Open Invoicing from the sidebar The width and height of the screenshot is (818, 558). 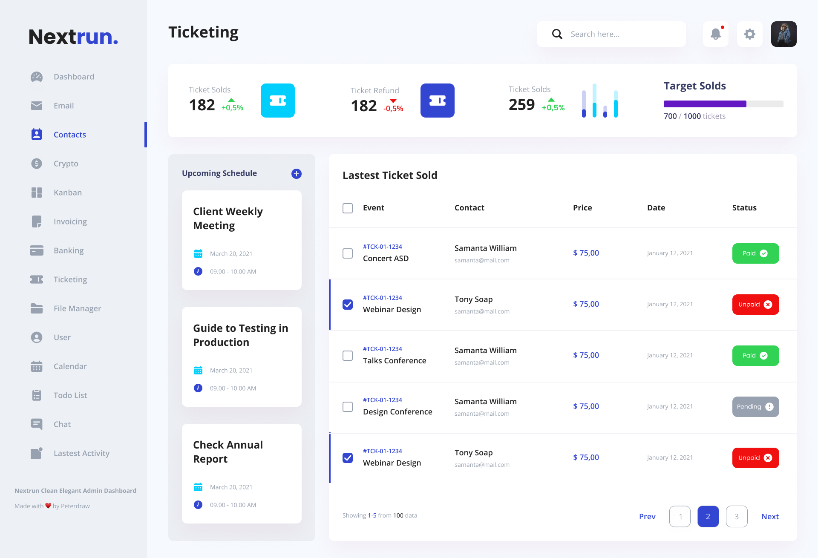click(70, 221)
